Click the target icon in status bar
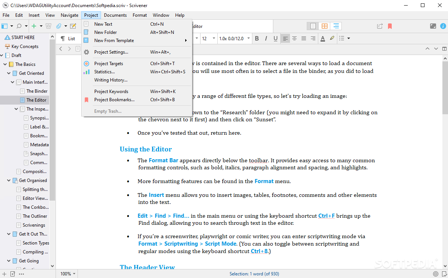 [x=436, y=274]
